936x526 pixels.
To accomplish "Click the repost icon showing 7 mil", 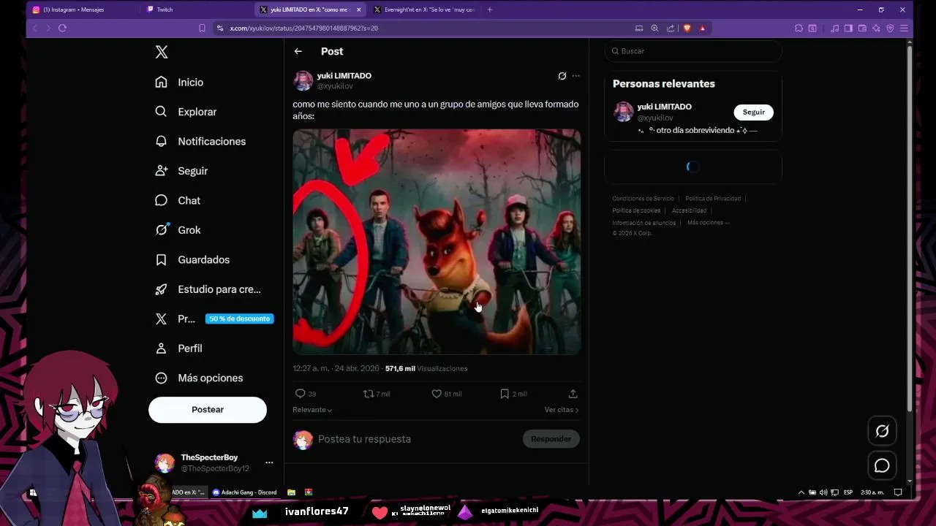I will [x=369, y=394].
